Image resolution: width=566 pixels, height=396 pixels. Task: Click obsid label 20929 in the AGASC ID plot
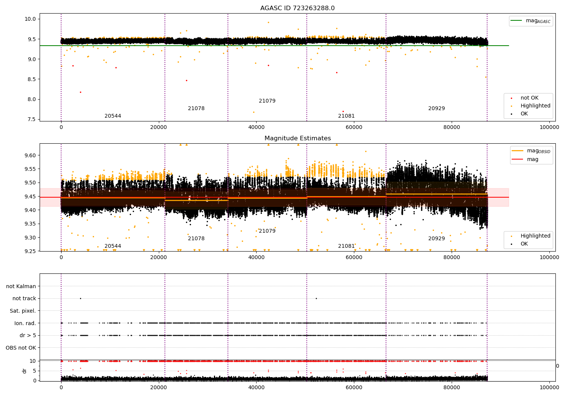[437, 108]
